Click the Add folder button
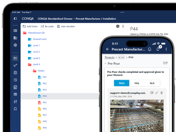This screenshot has width=176, height=132. coord(30,26)
